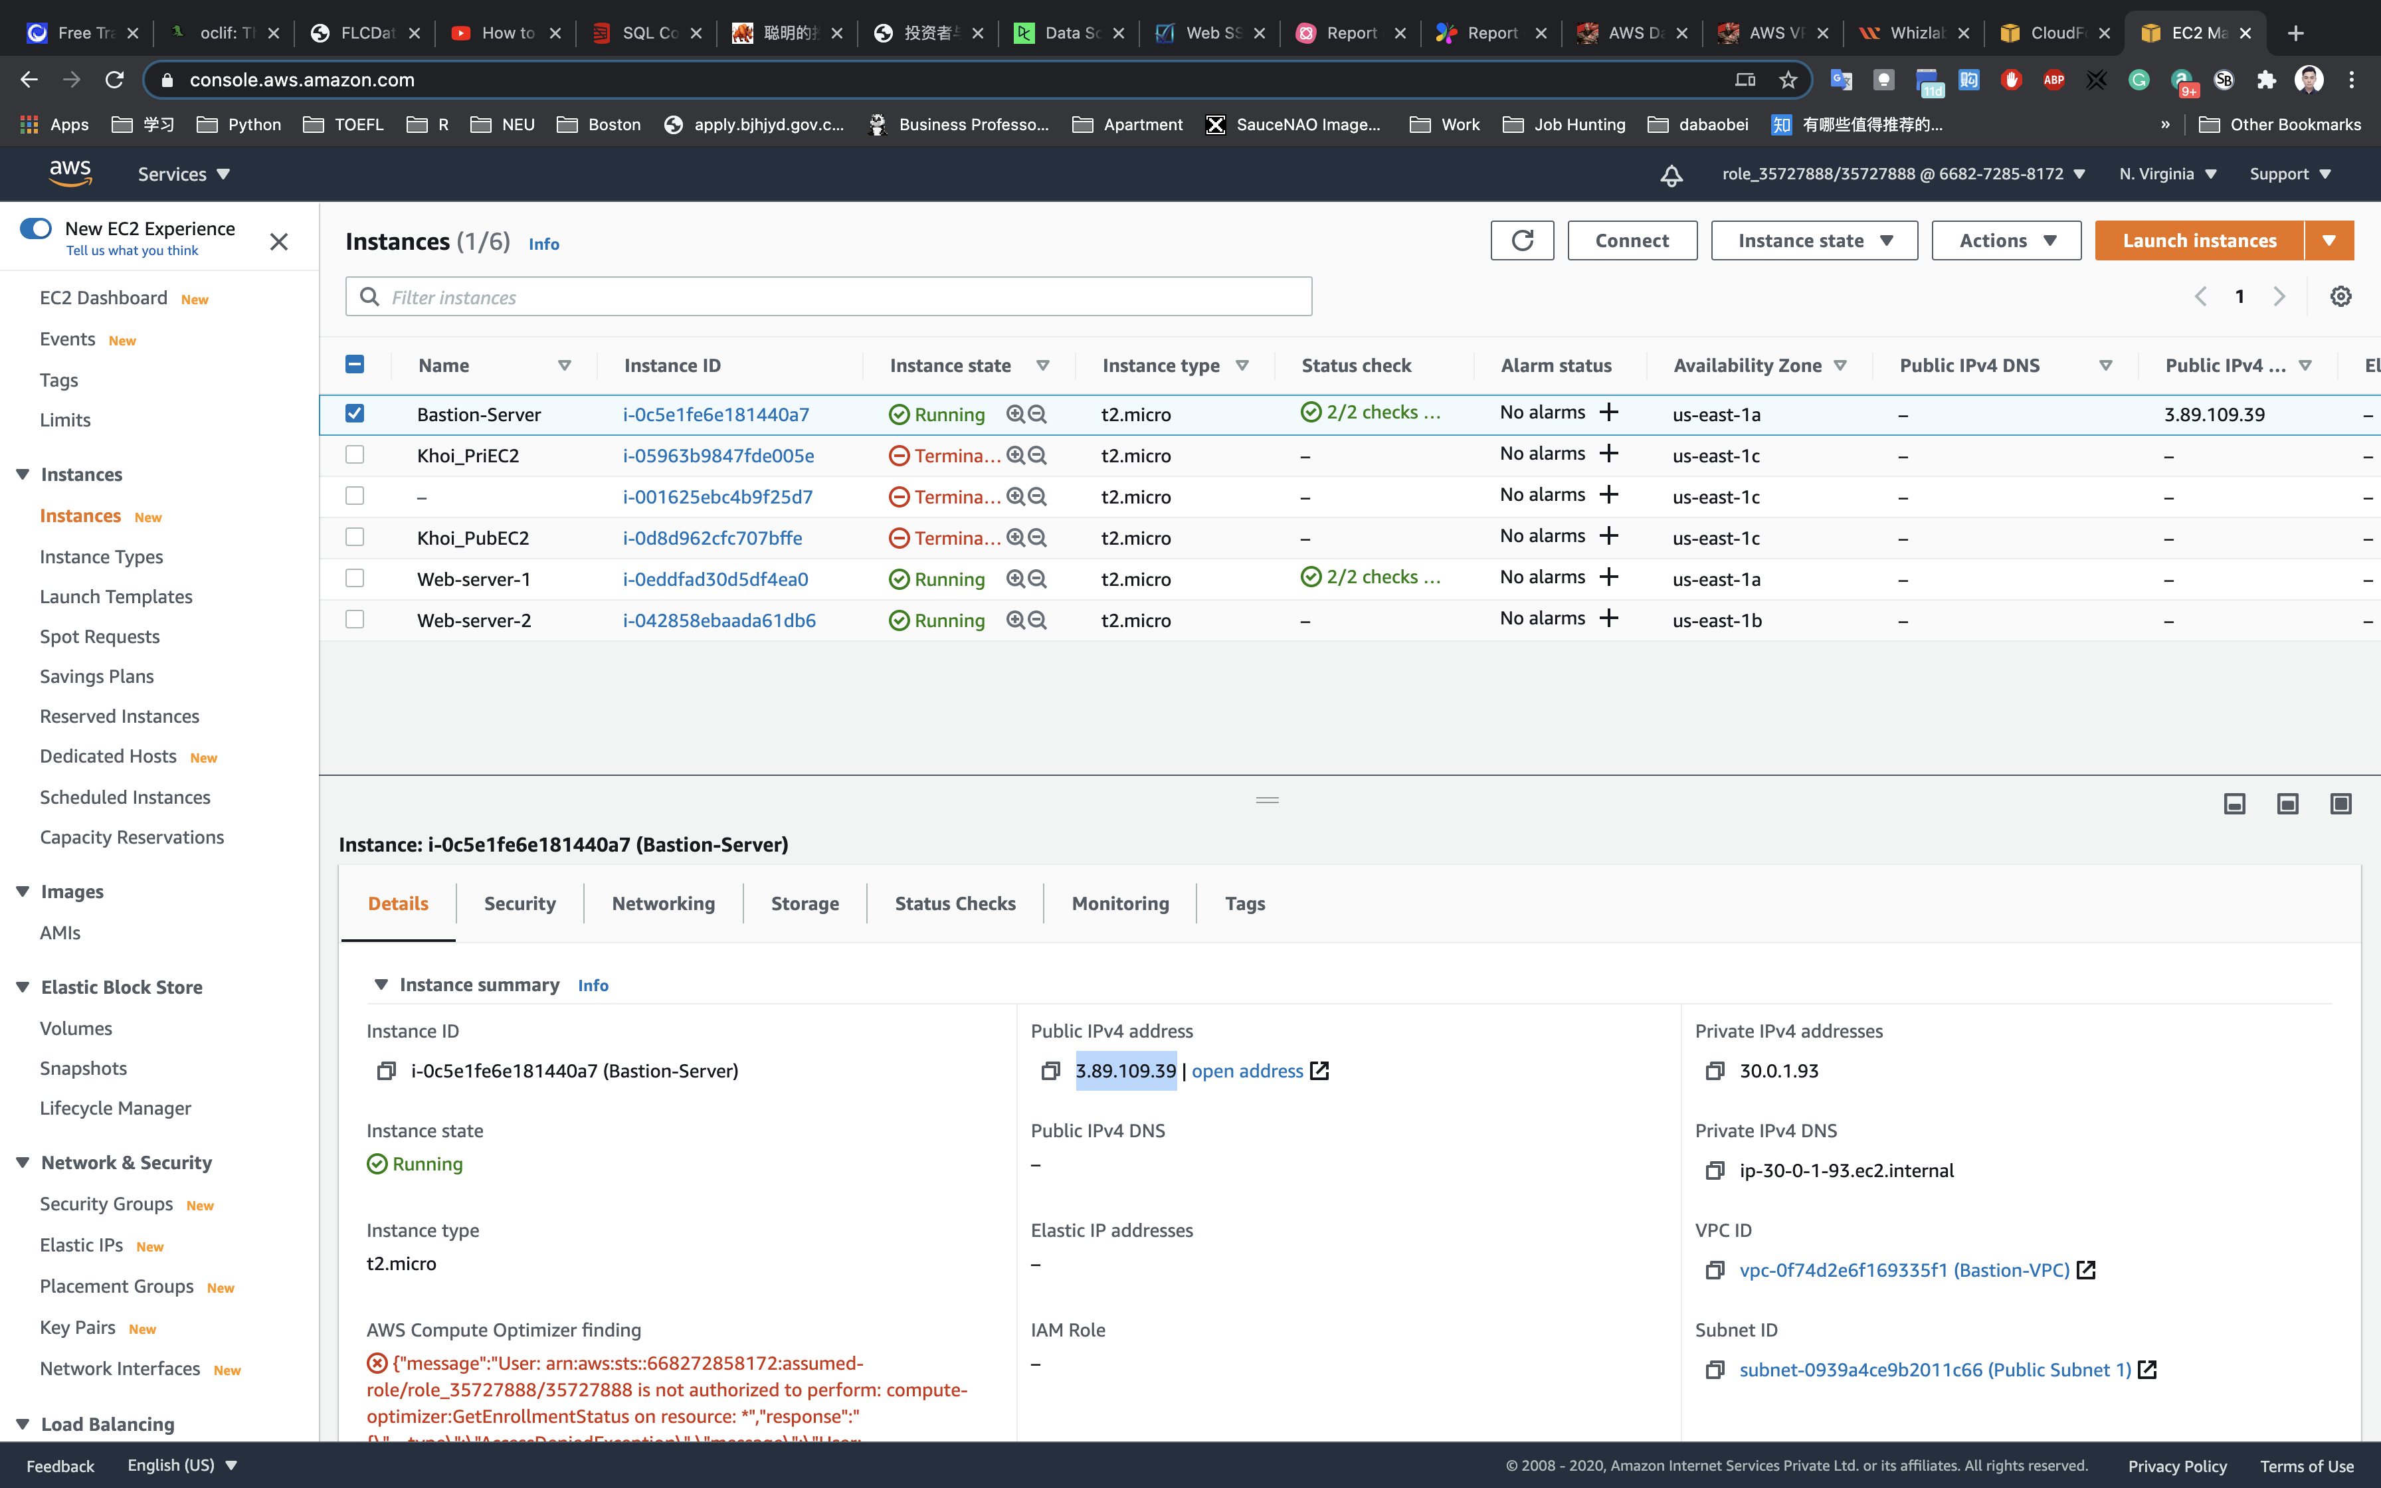
Task: Open the Instance state dropdown
Action: pos(1813,241)
